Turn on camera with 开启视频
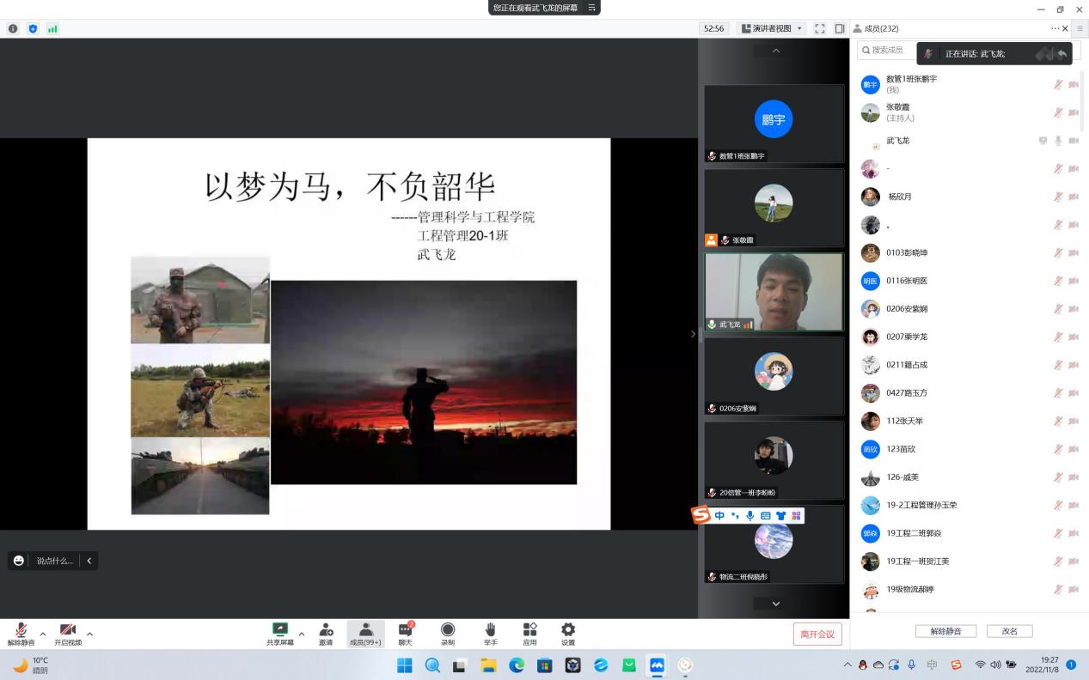This screenshot has height=680, width=1089. 68,634
